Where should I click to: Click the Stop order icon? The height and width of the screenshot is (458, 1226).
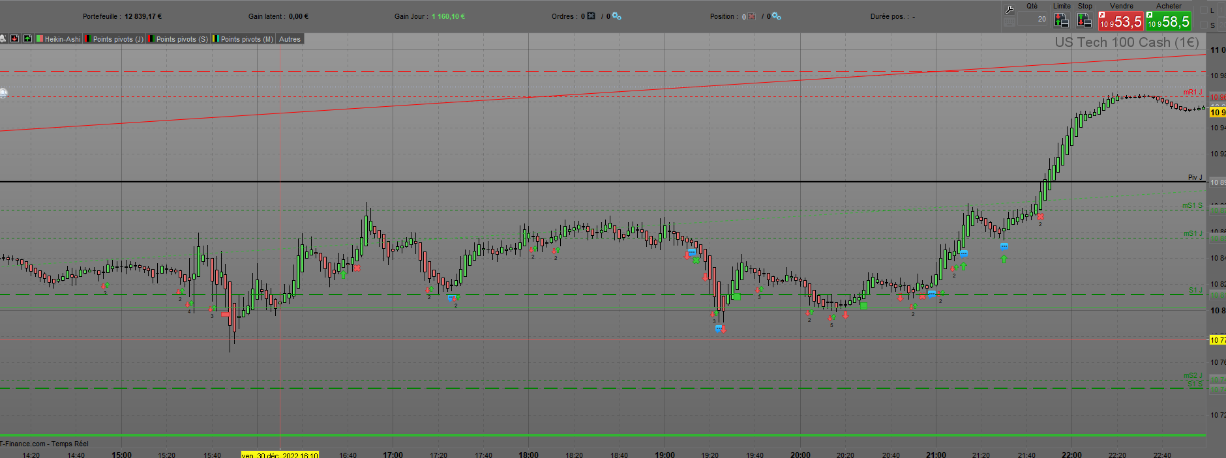1084,21
